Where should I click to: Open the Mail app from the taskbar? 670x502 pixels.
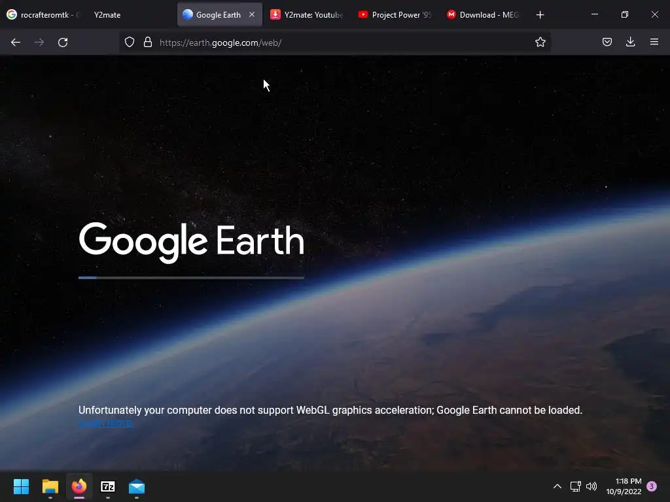(137, 486)
